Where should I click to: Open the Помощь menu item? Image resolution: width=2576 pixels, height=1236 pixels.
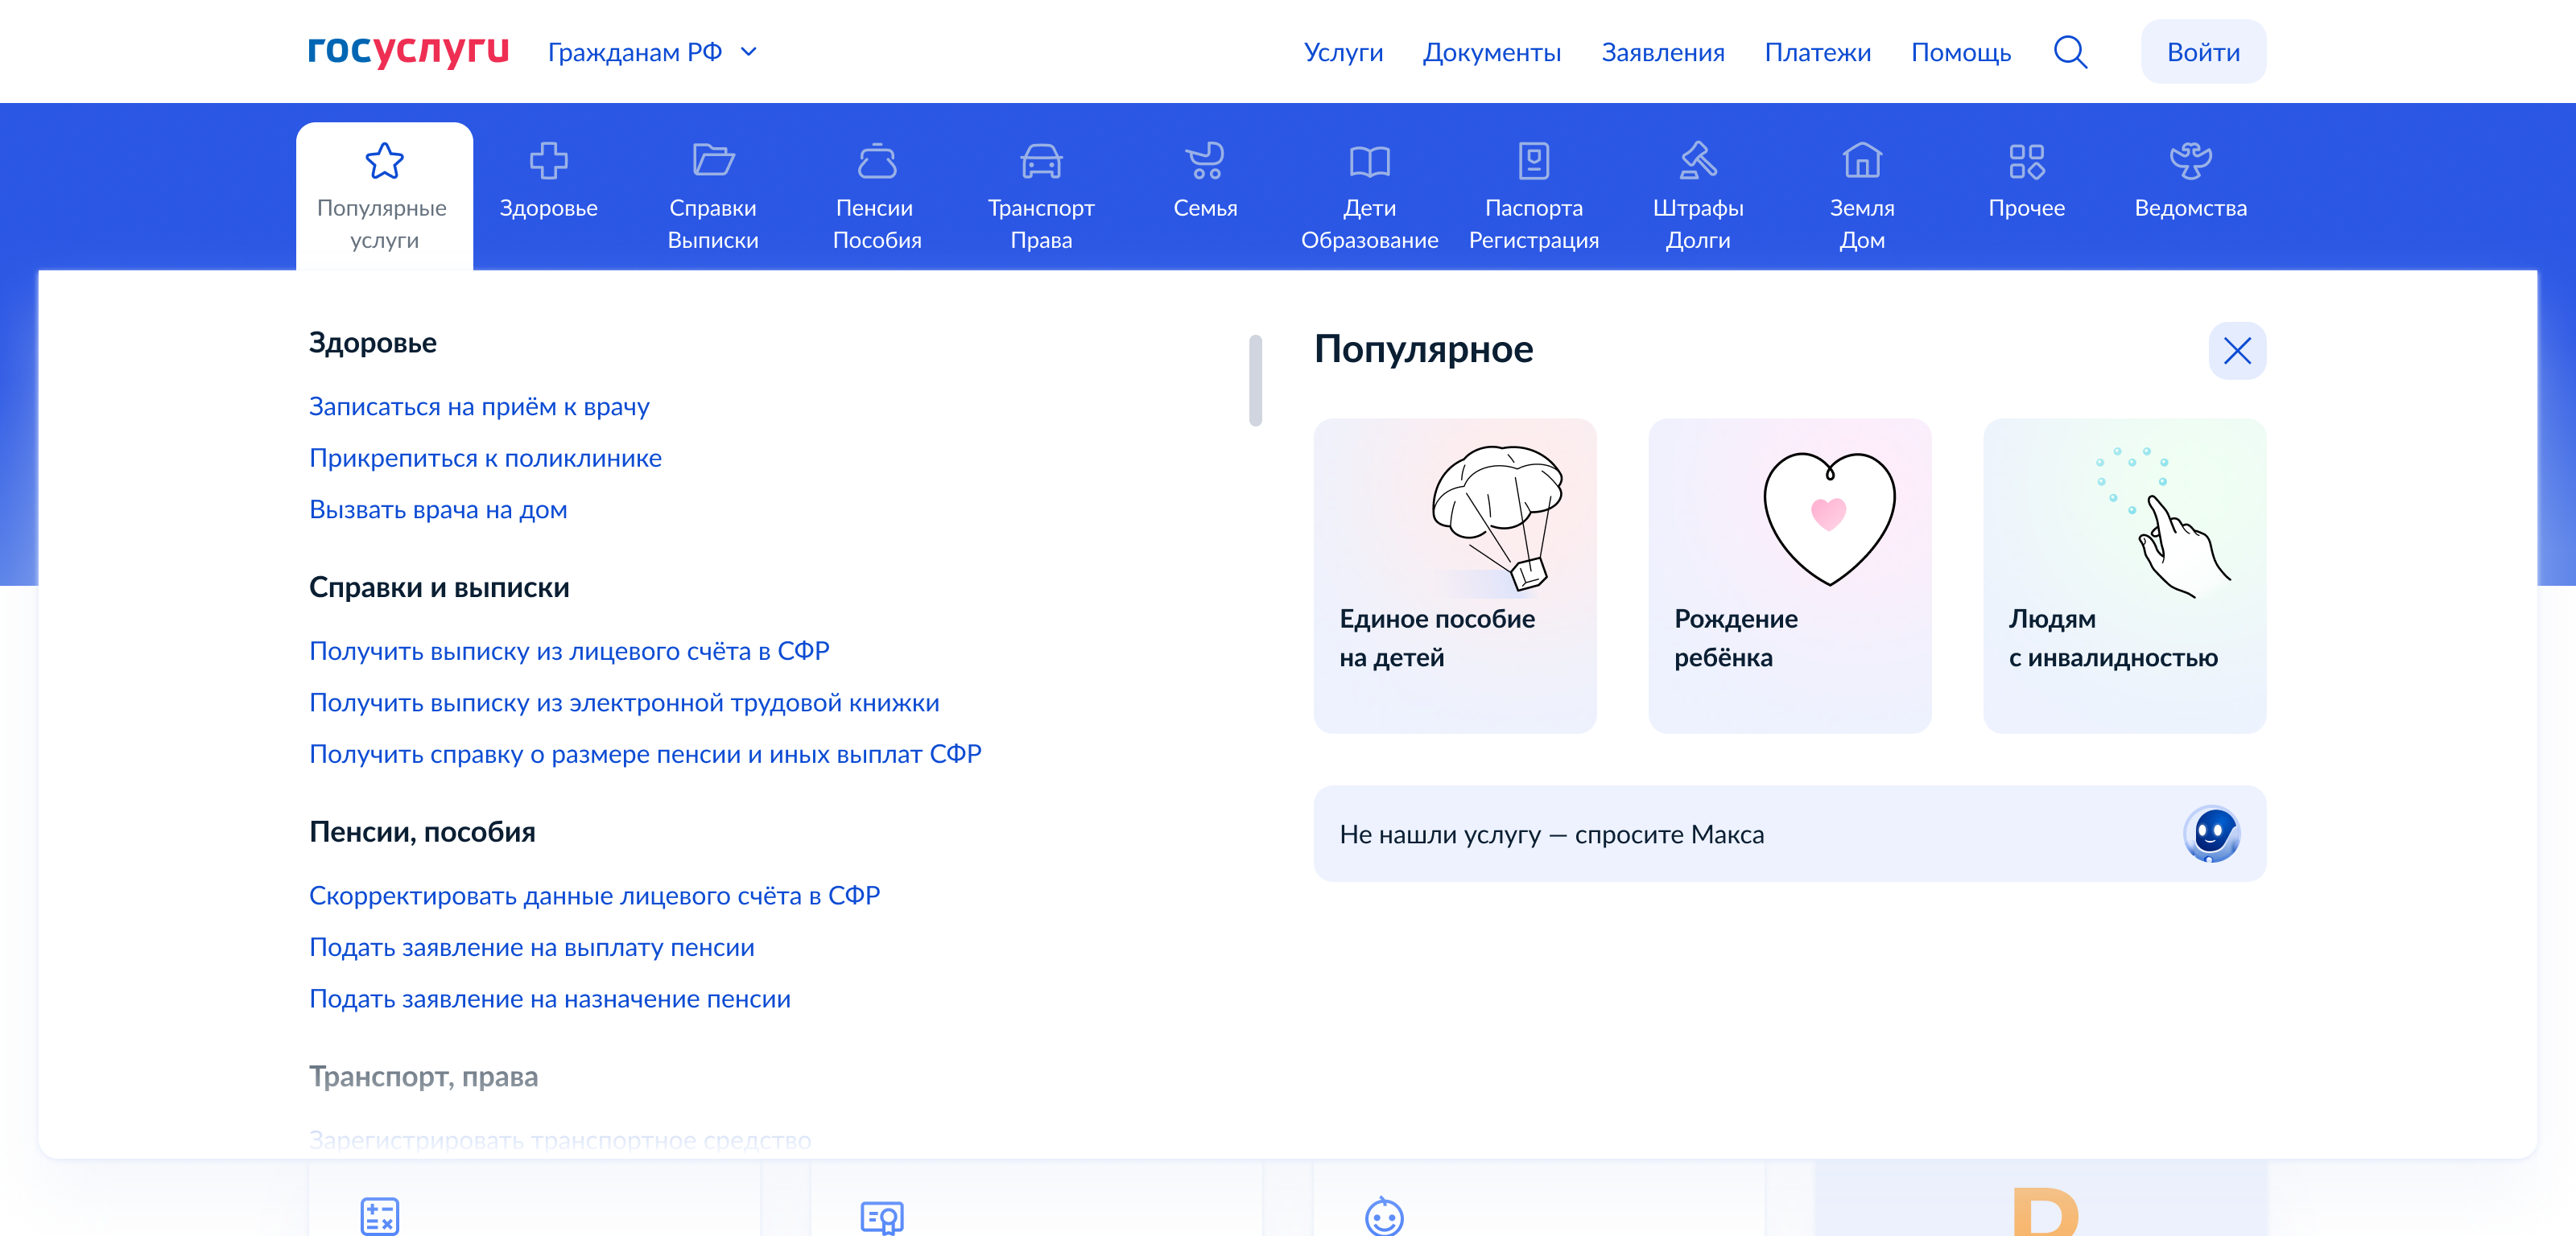pos(1960,52)
